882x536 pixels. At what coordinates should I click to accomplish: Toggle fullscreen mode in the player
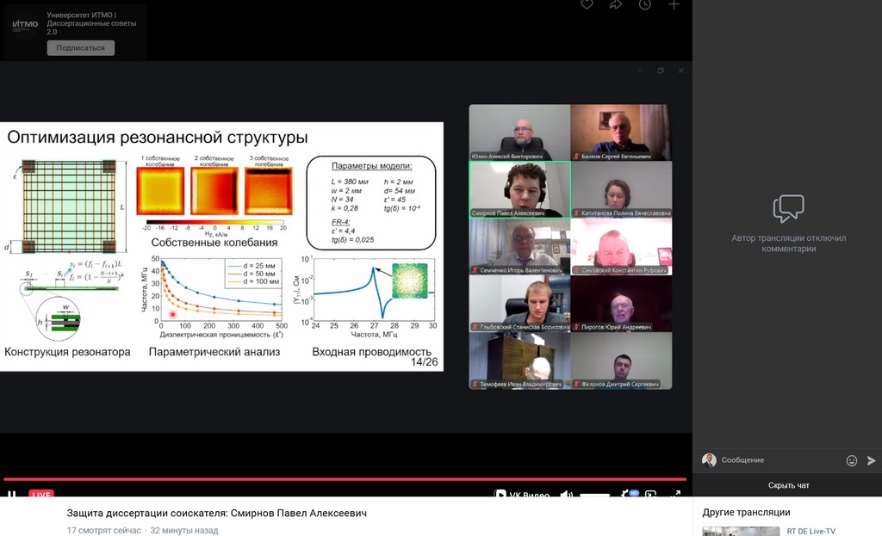coord(676,495)
